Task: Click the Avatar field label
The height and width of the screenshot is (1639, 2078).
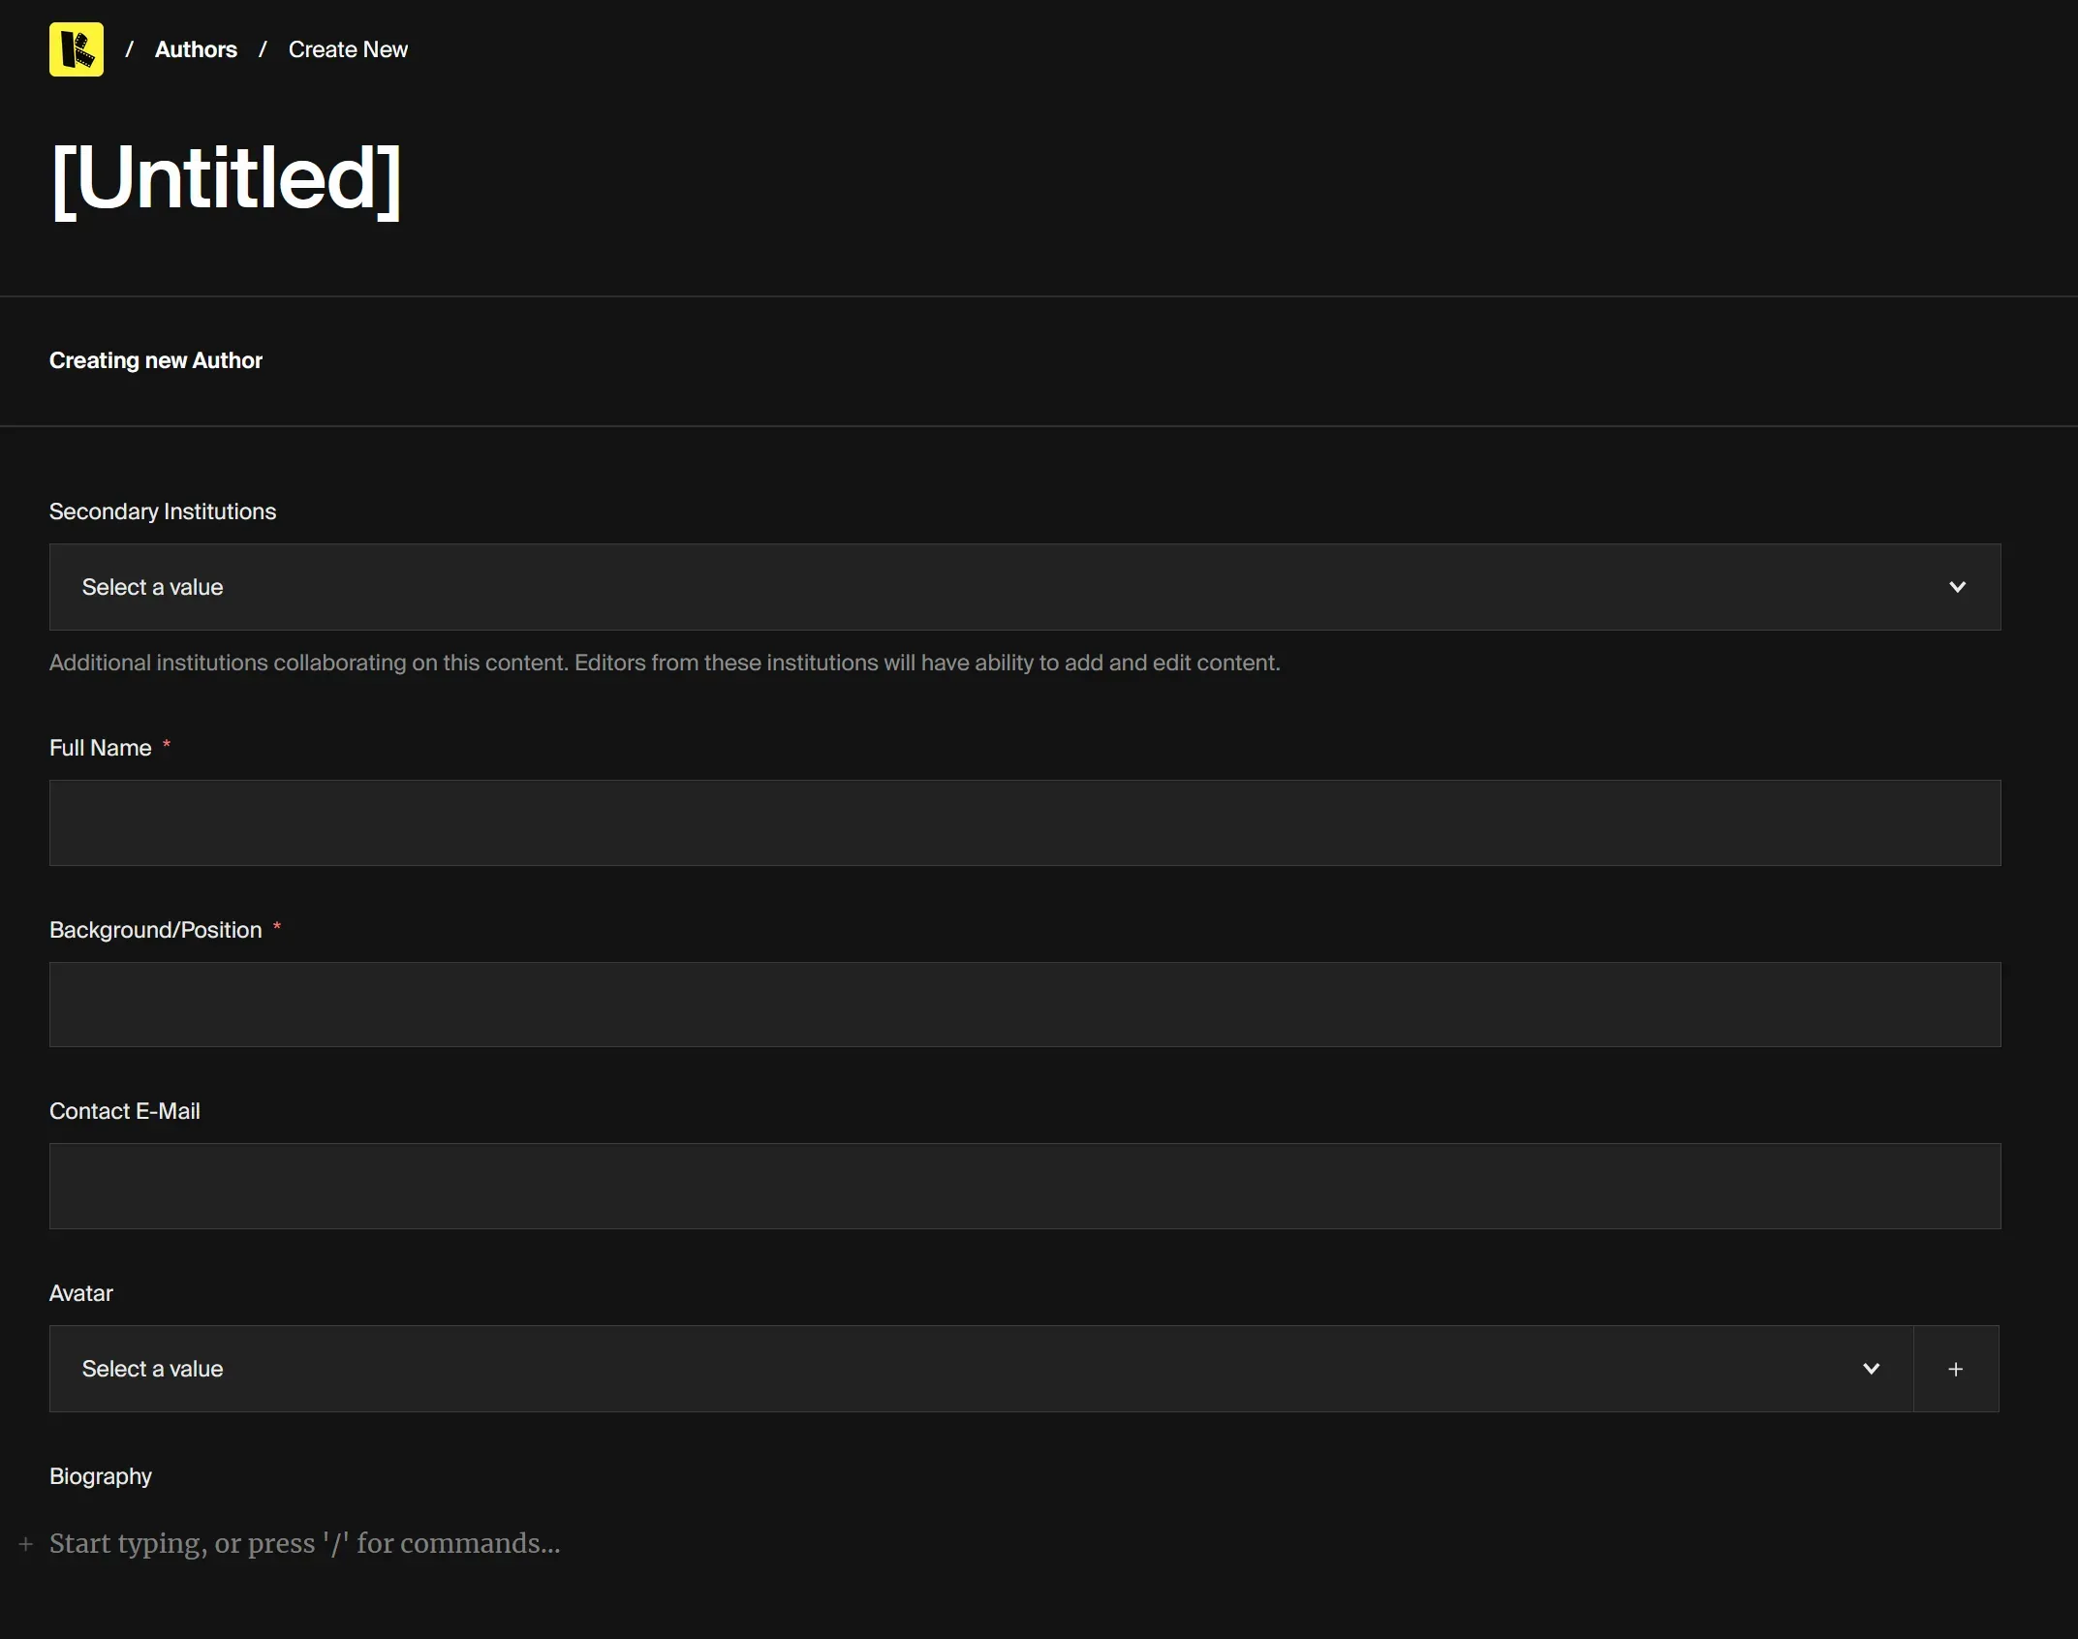Action: [81, 1293]
